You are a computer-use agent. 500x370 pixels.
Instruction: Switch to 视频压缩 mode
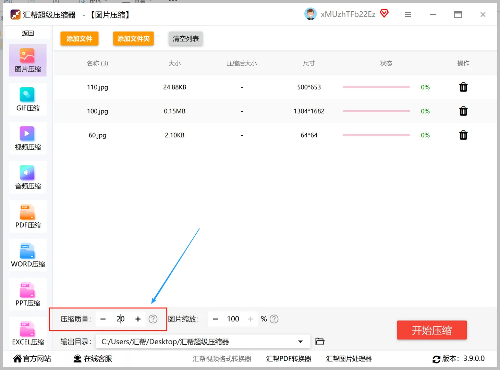pos(27,138)
